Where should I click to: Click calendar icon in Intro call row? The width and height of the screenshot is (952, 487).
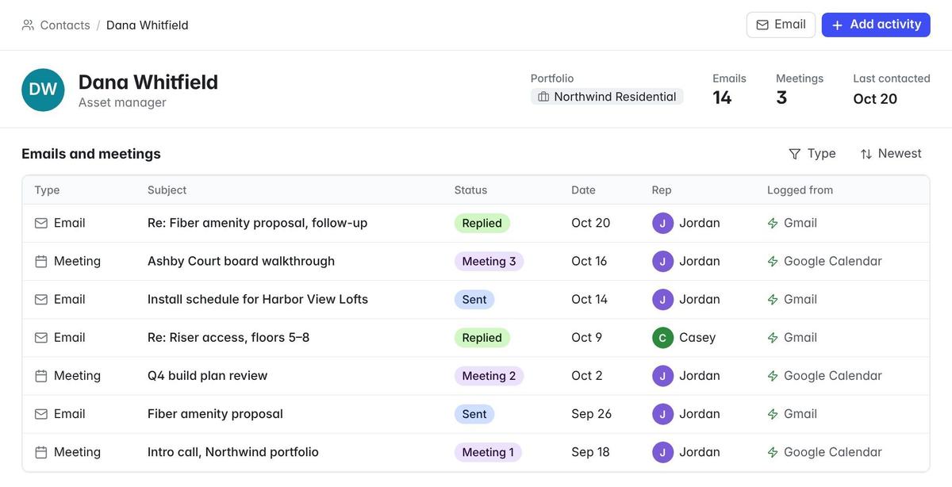[41, 452]
